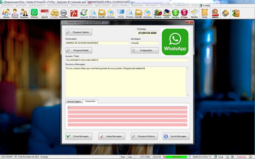
Task: Open the CAIXA cash book icon
Action: (x=166, y=13)
